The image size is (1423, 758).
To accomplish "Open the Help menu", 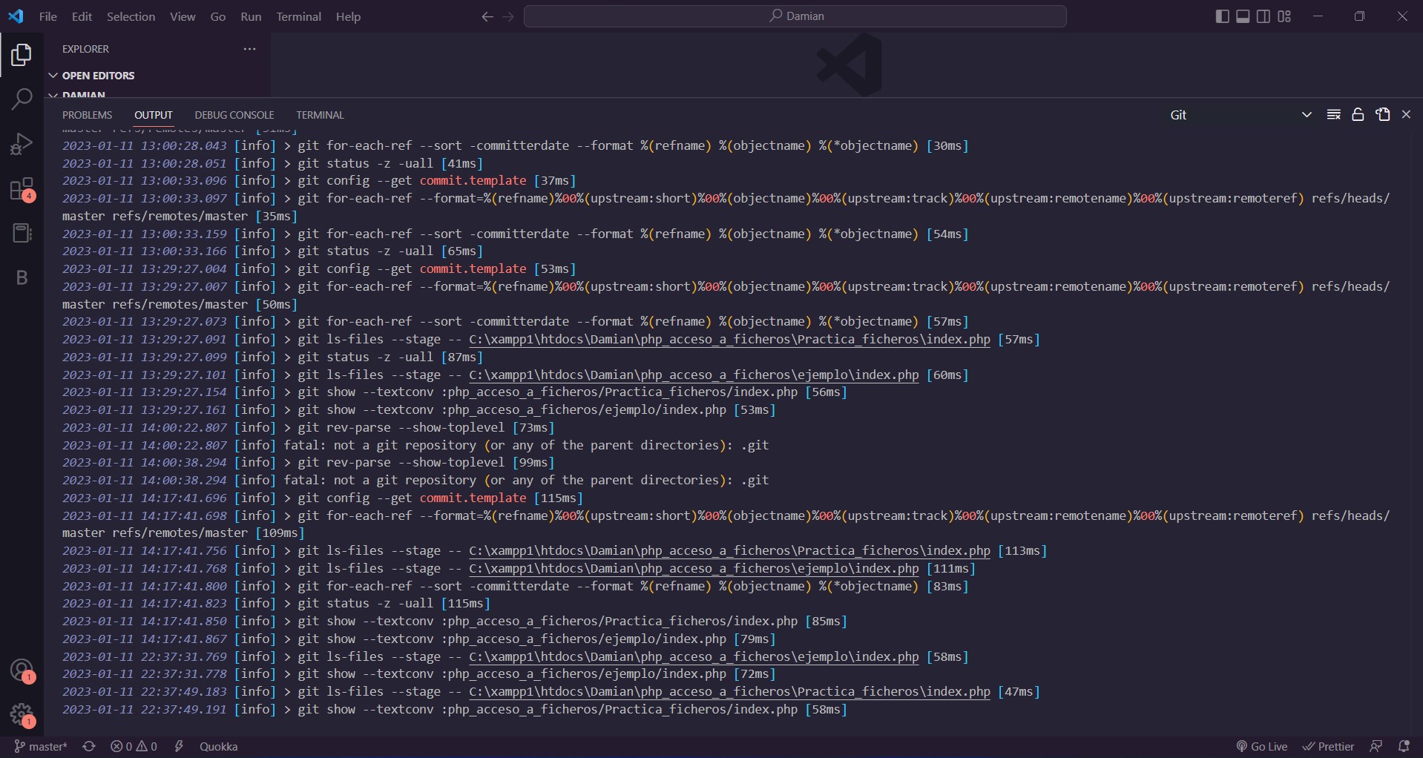I will click(348, 16).
